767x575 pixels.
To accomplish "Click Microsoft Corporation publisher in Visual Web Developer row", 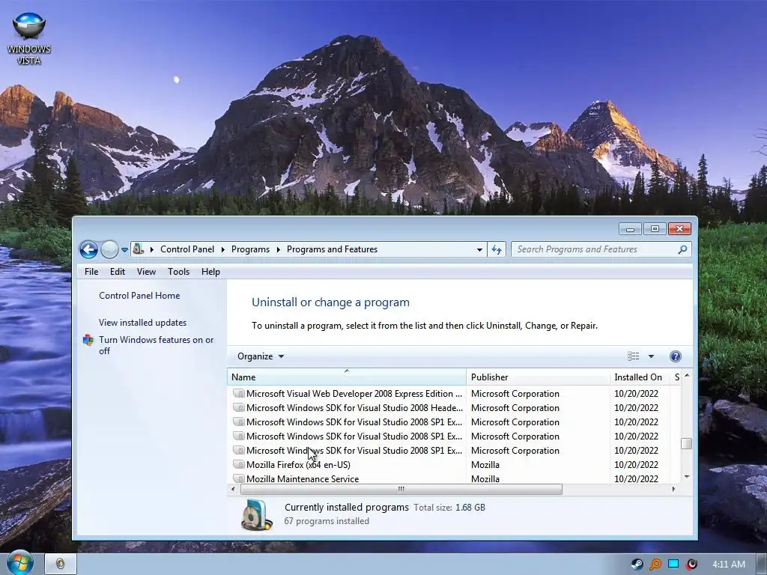I will click(515, 394).
